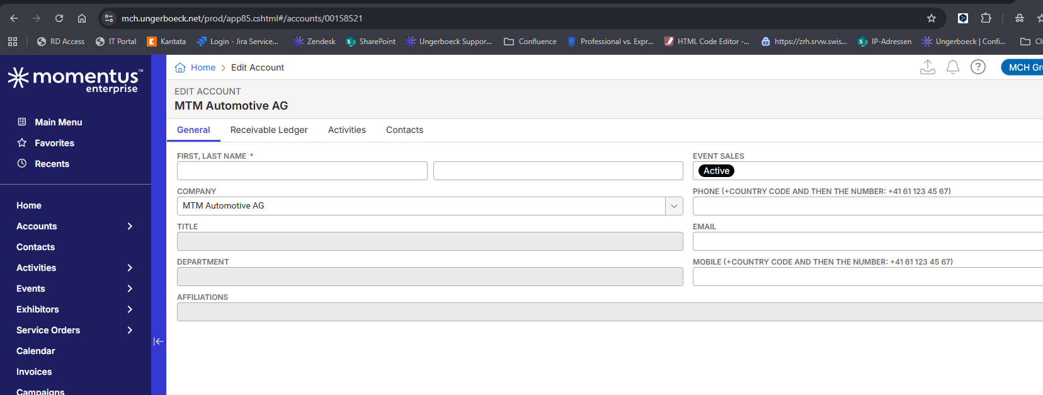Open notifications bell icon
Image resolution: width=1043 pixels, height=395 pixels.
[x=953, y=67]
